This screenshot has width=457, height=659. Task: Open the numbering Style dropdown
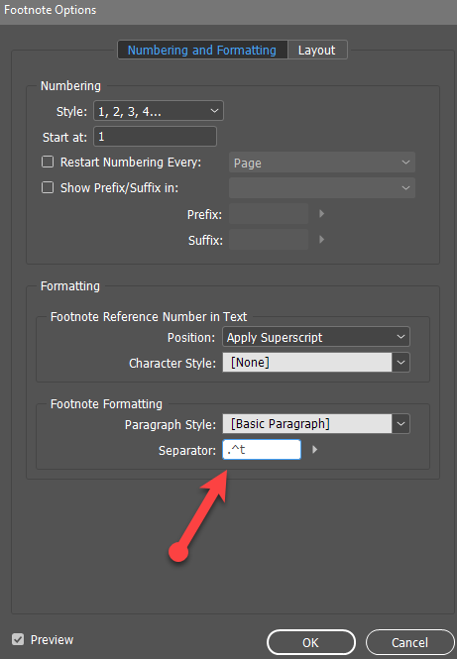(159, 111)
